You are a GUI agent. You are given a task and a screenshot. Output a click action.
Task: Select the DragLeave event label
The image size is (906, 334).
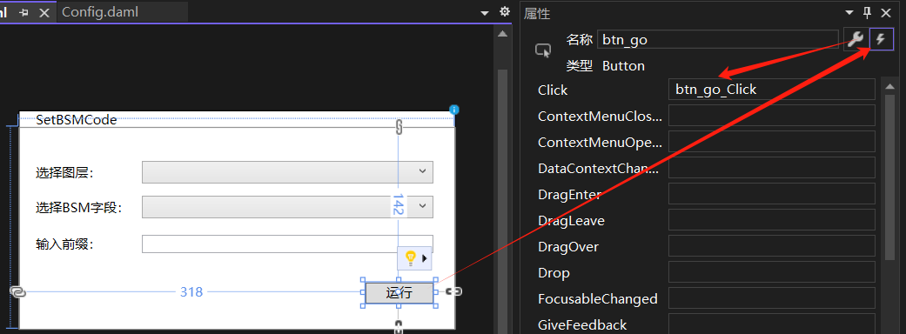pos(571,221)
